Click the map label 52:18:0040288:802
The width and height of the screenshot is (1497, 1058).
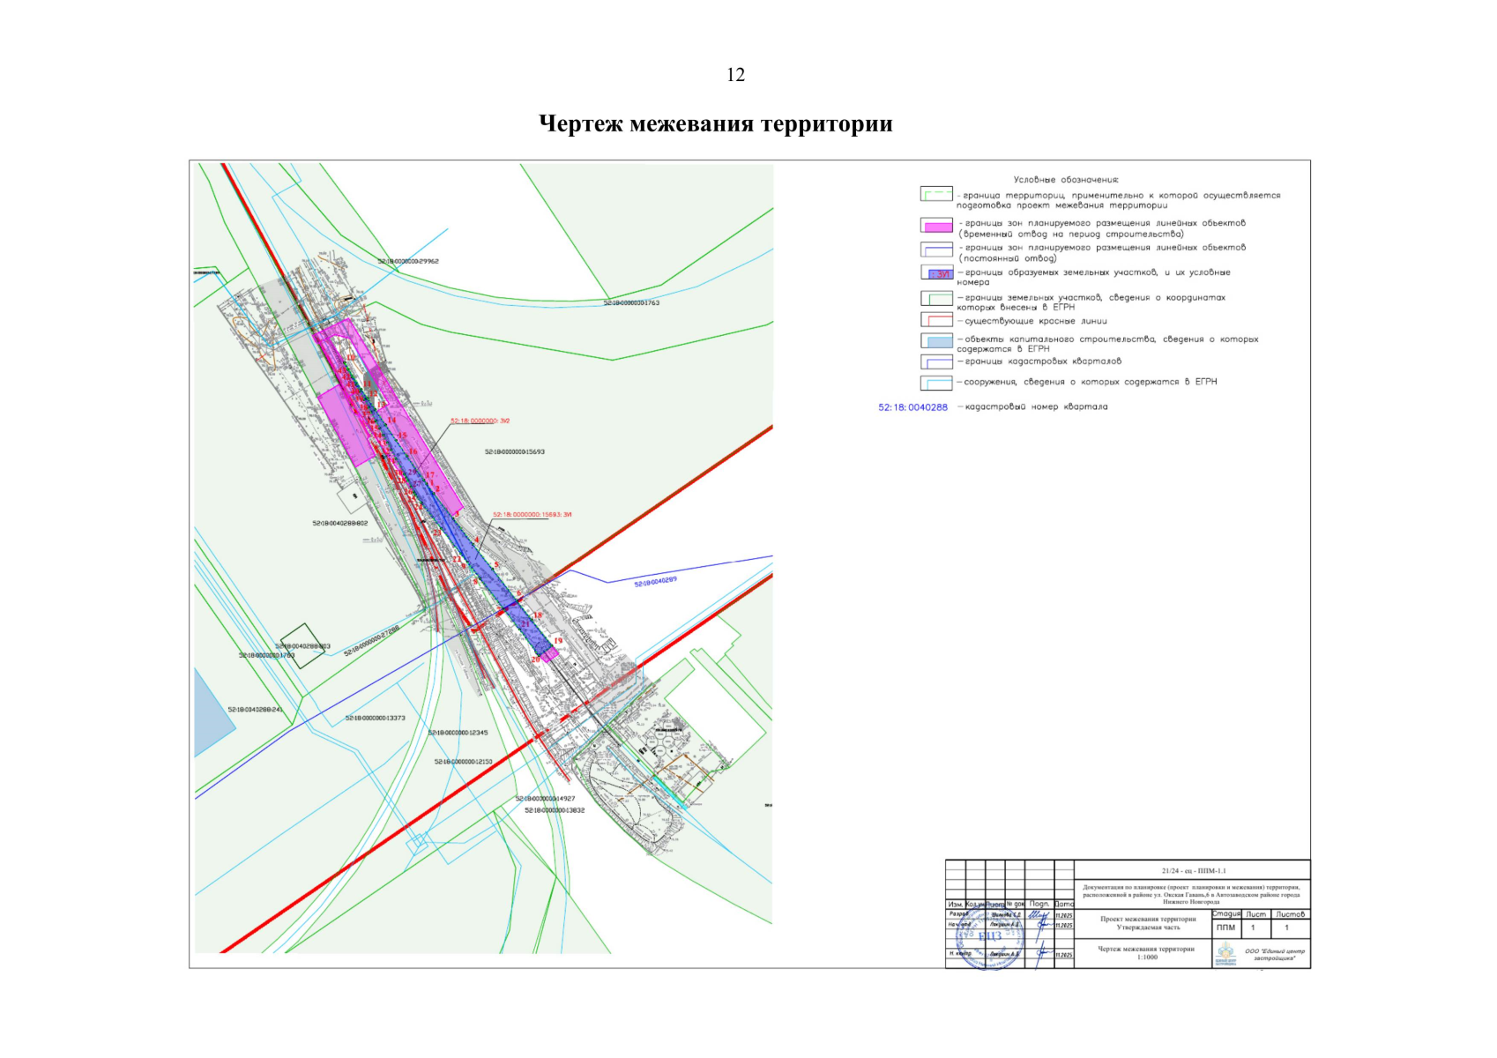coord(339,524)
